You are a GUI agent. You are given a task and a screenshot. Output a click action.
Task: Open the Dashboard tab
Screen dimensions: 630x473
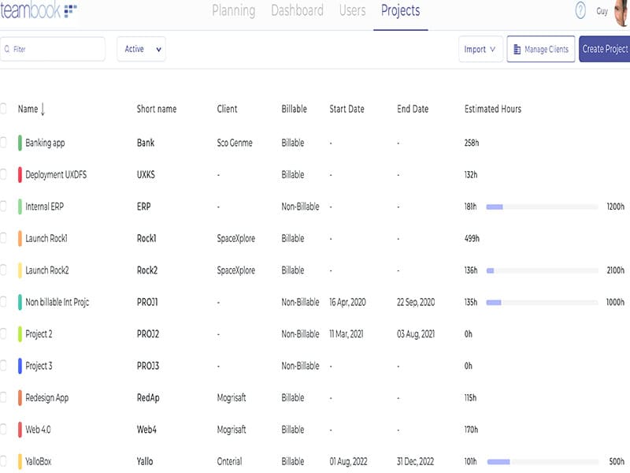[297, 11]
